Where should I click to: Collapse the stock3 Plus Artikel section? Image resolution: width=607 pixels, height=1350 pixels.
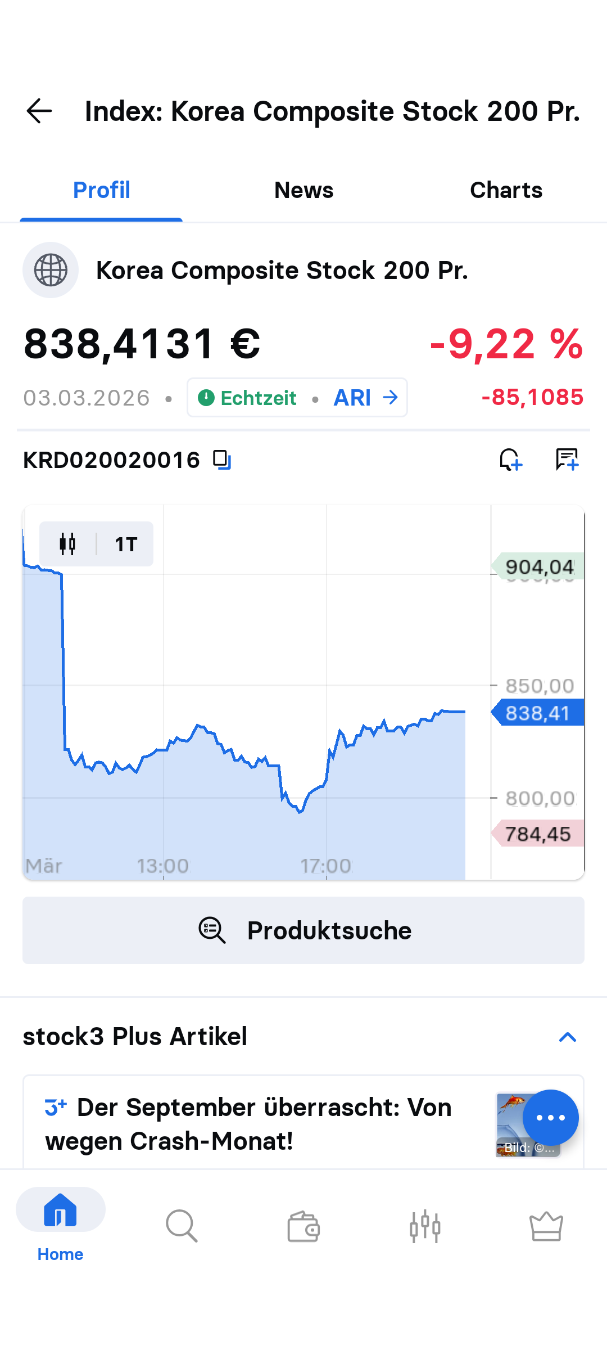[x=568, y=1037]
